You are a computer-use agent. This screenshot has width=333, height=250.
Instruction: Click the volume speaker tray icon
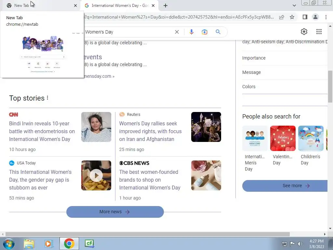tap(300, 243)
